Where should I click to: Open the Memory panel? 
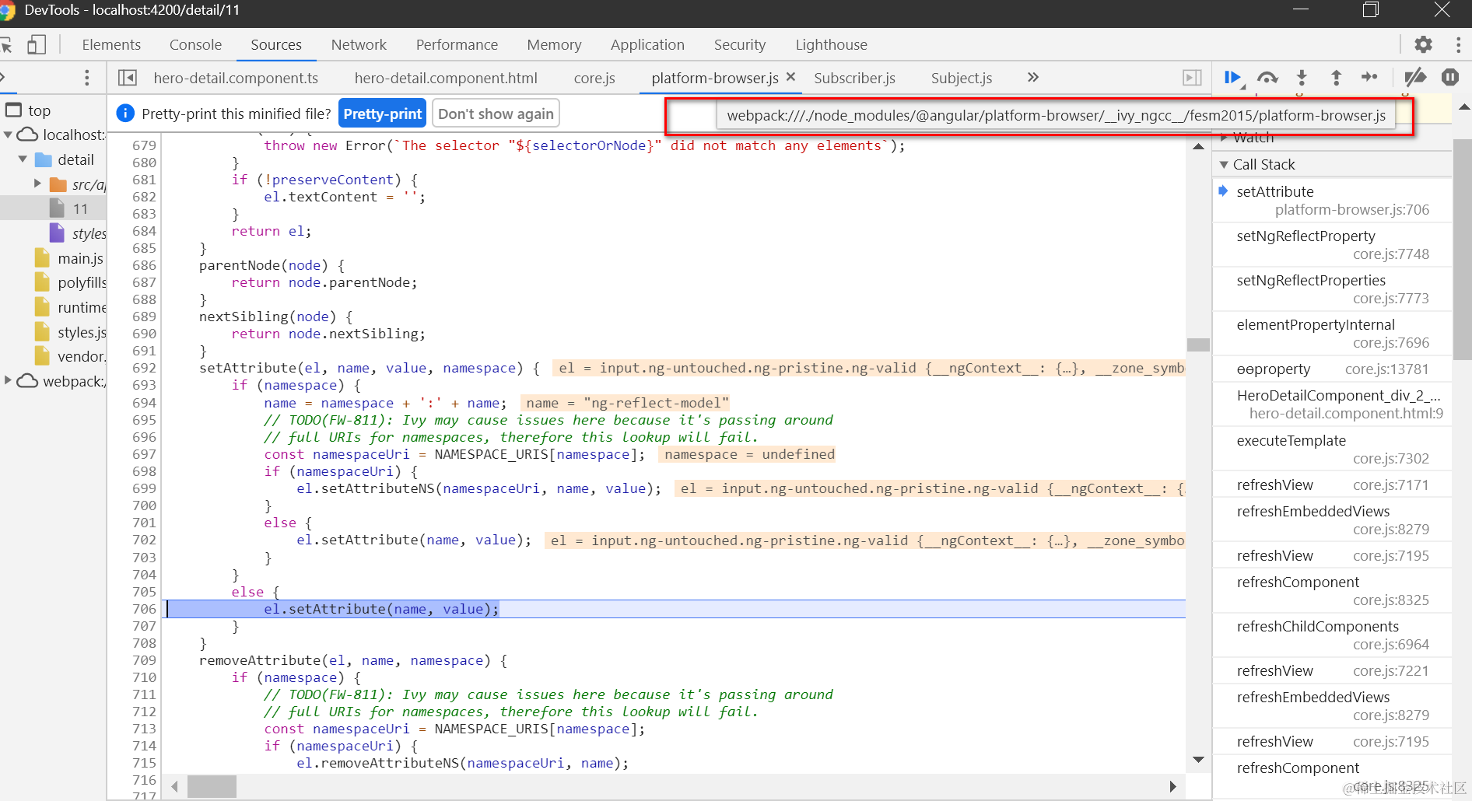554,45
